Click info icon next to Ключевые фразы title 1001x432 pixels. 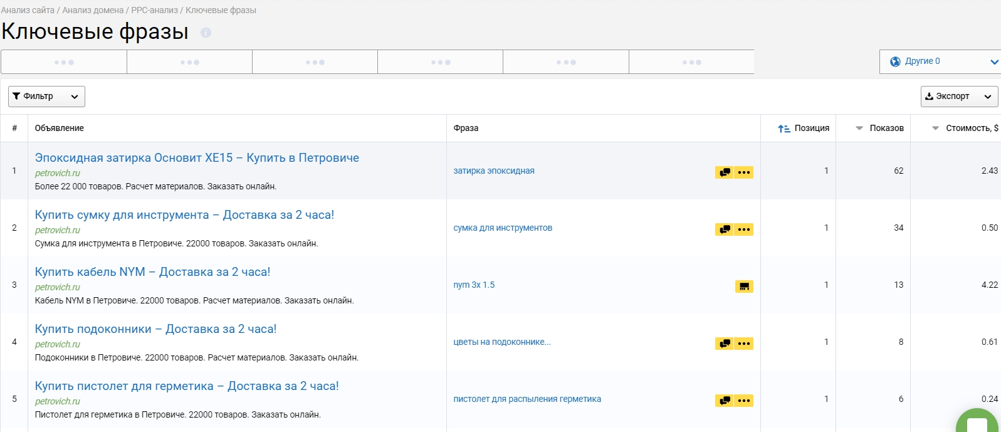206,33
